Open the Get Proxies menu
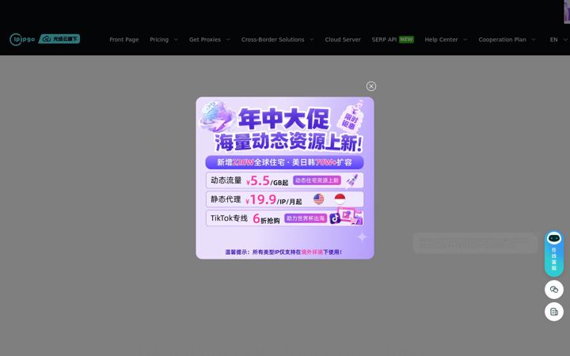This screenshot has width=570, height=356. point(205,40)
